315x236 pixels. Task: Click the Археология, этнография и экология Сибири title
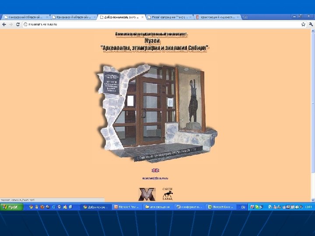(155, 48)
